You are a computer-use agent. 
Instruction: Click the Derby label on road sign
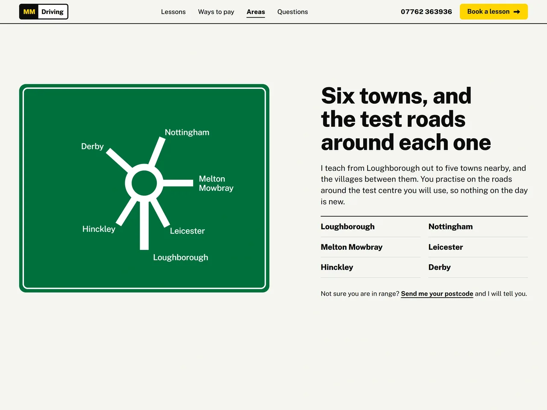(x=92, y=146)
